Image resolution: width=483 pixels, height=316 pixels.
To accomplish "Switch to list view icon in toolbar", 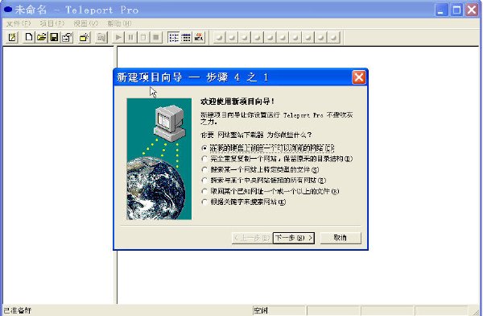I will pyautogui.click(x=173, y=37).
